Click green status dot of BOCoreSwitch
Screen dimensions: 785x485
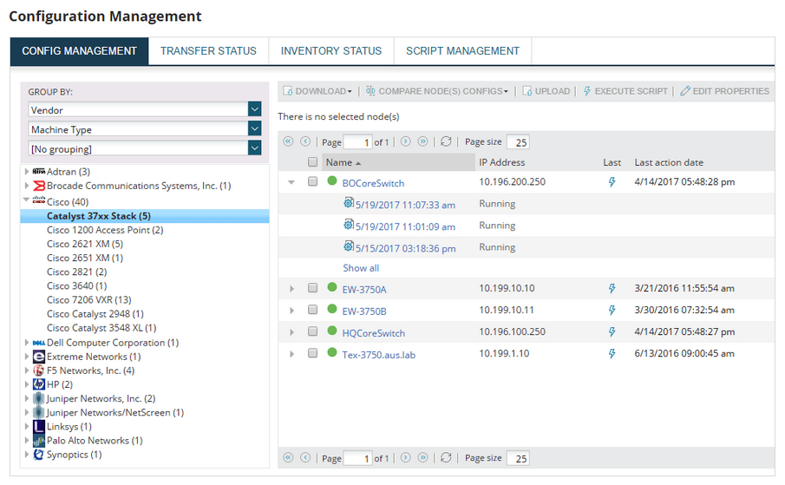332,180
